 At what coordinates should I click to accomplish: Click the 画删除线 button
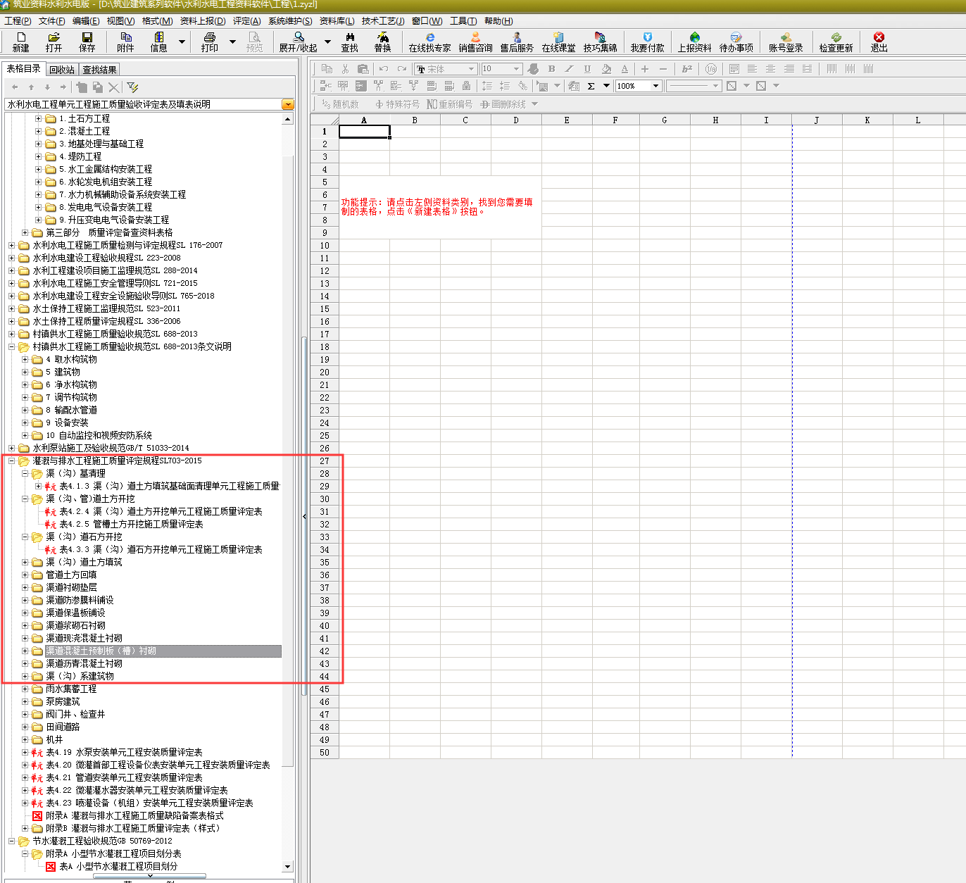[x=503, y=104]
